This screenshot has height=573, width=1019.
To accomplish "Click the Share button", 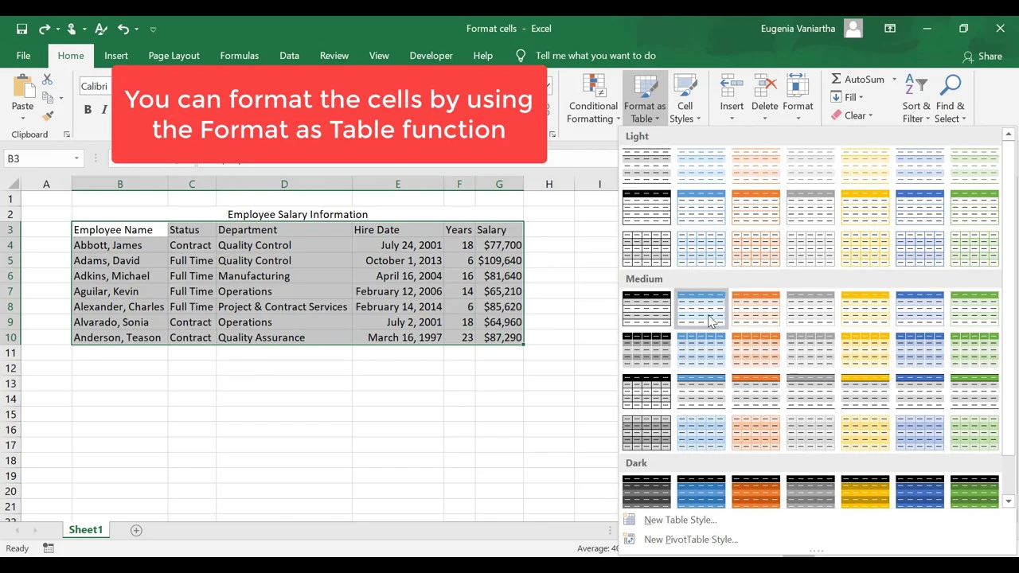I will pos(982,57).
